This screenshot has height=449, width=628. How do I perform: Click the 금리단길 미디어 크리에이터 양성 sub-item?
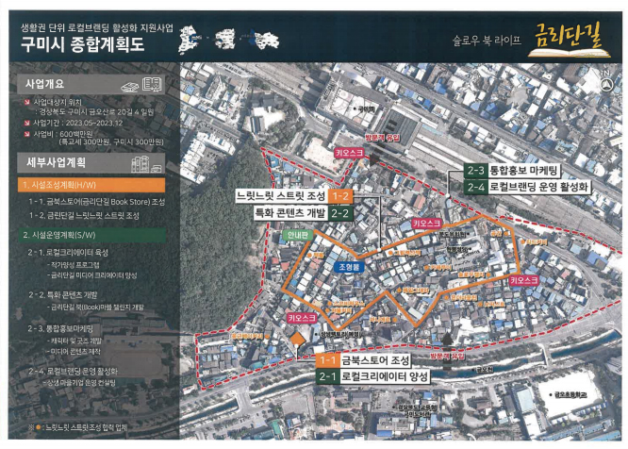coord(92,275)
